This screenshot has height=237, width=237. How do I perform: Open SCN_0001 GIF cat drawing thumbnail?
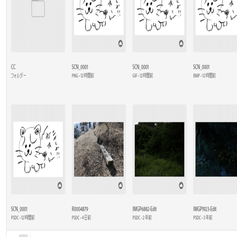pyautogui.click(x=159, y=17)
